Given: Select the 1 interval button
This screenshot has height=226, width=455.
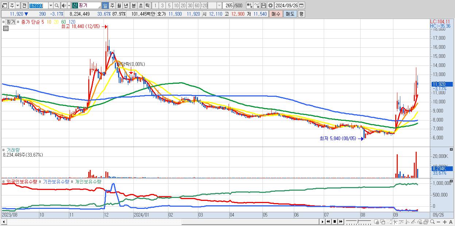Looking at the screenshot, I should click(155, 5).
